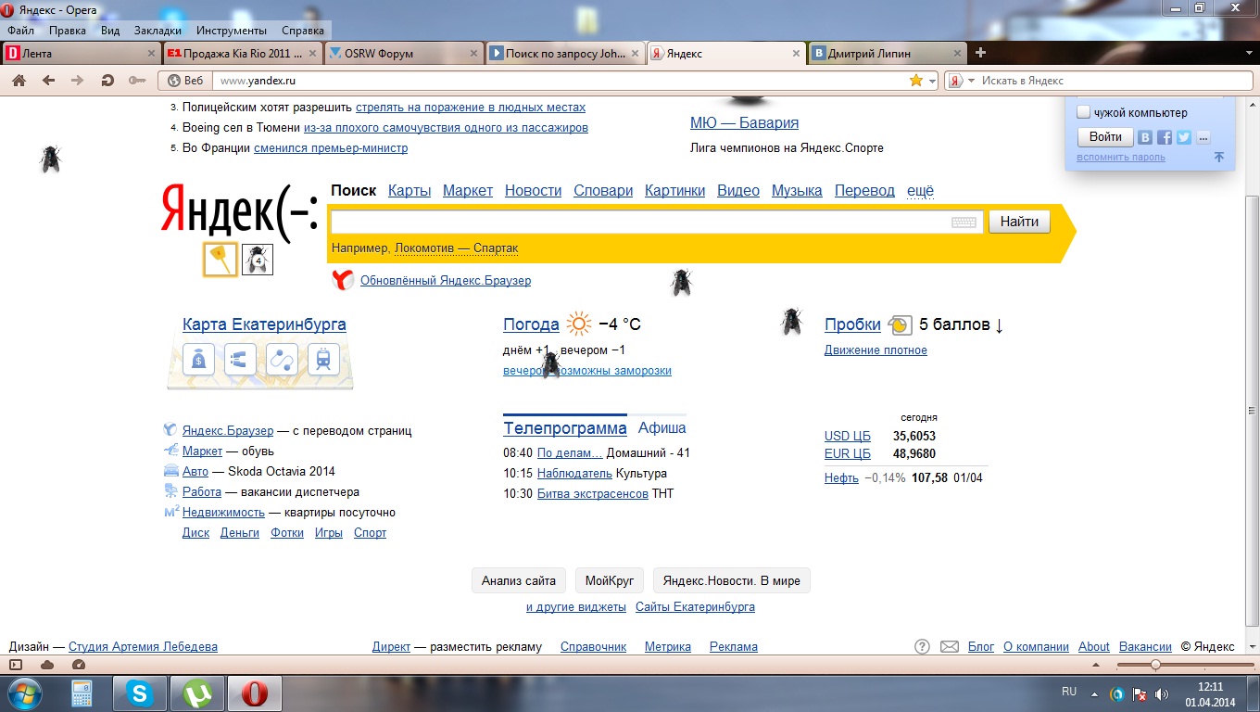Open Opera Link cloud icon in status bar
The image size is (1260, 712).
point(47,665)
